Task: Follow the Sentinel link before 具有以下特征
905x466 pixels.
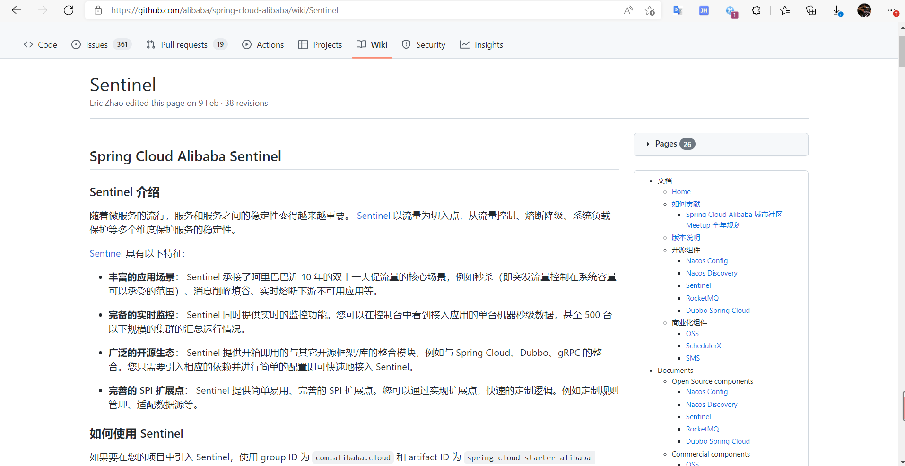Action: [x=106, y=253]
